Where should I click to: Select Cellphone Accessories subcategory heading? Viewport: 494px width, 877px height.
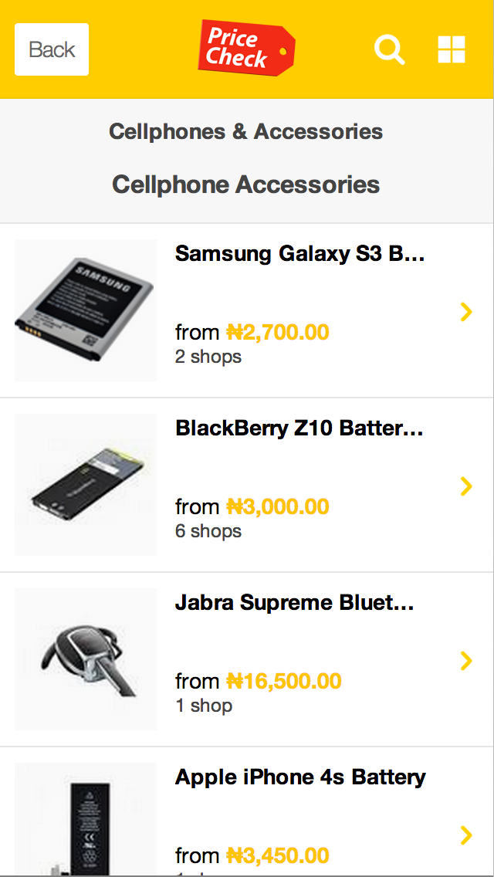click(246, 184)
